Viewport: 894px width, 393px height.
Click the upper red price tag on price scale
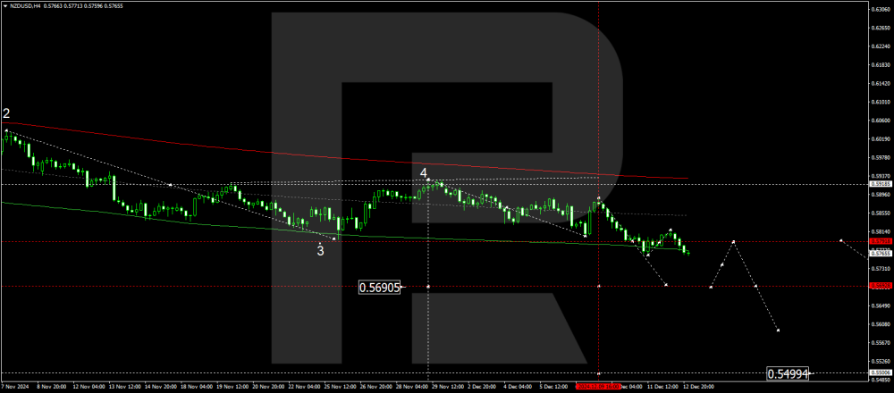881,241
